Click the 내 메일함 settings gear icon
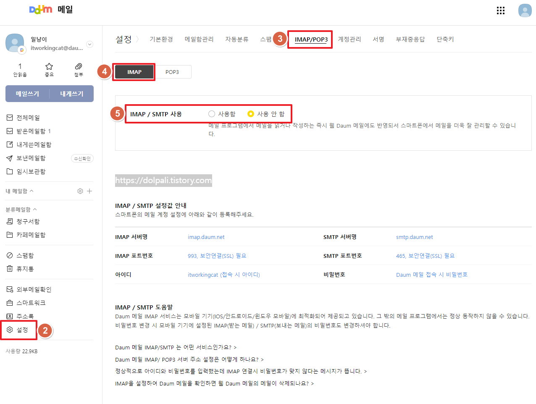This screenshot has width=536, height=404. point(80,191)
